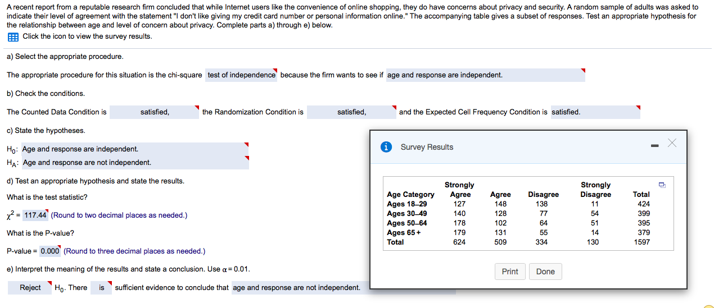Screen dimensions: 714x308
Task: Open the Expected Cell Frequency Condition dropdown
Action: 595,112
